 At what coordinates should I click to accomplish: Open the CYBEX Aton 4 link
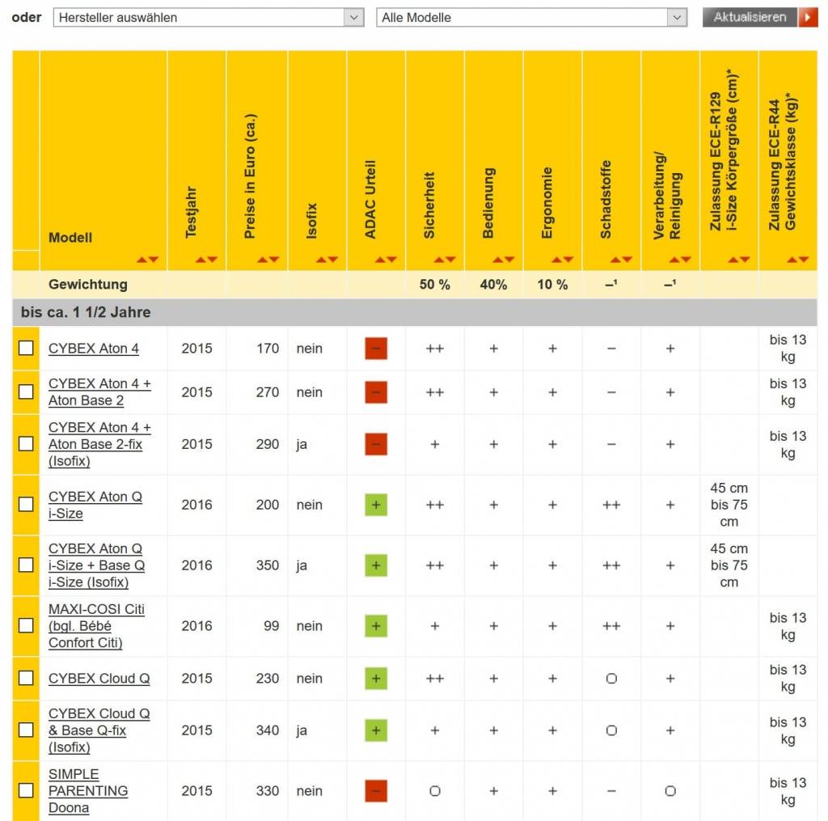tap(94, 349)
